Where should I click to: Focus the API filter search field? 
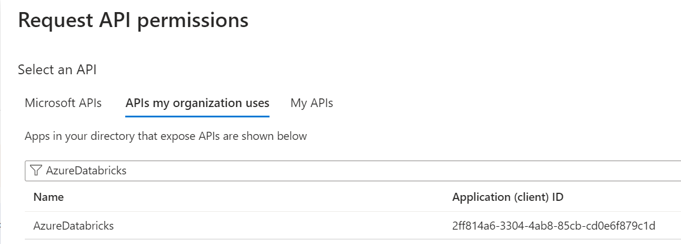click(x=353, y=171)
